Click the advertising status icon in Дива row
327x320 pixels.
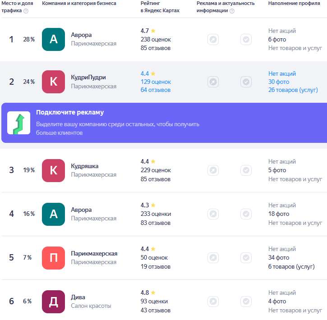tap(213, 302)
